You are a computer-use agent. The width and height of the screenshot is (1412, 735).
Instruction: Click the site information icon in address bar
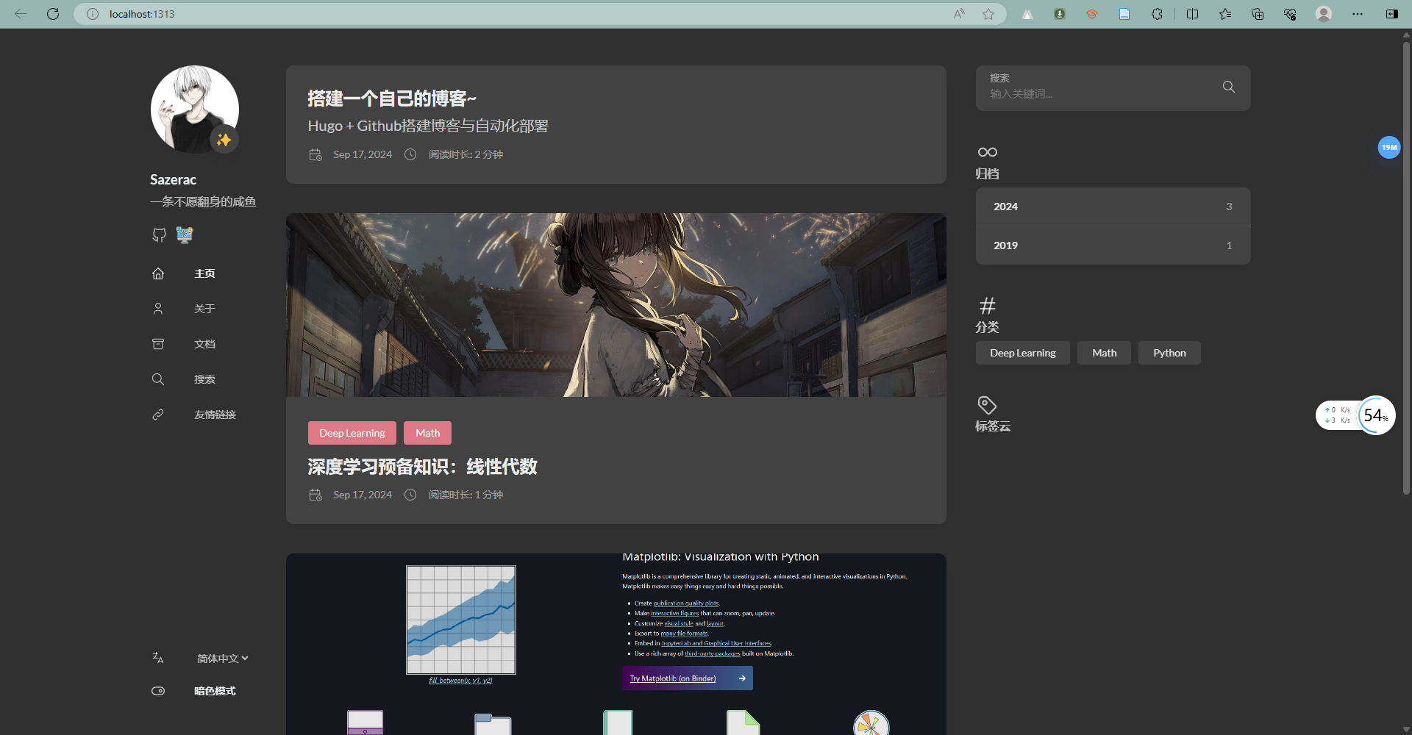coord(93,14)
